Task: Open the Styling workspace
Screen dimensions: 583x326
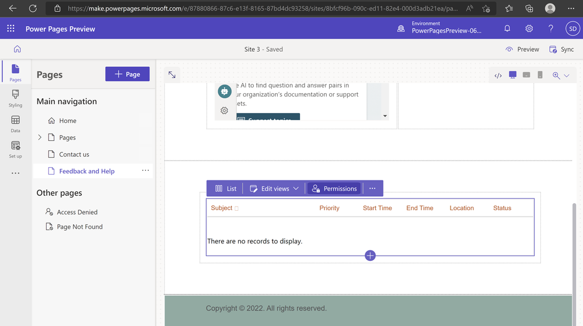Action: 15,98
